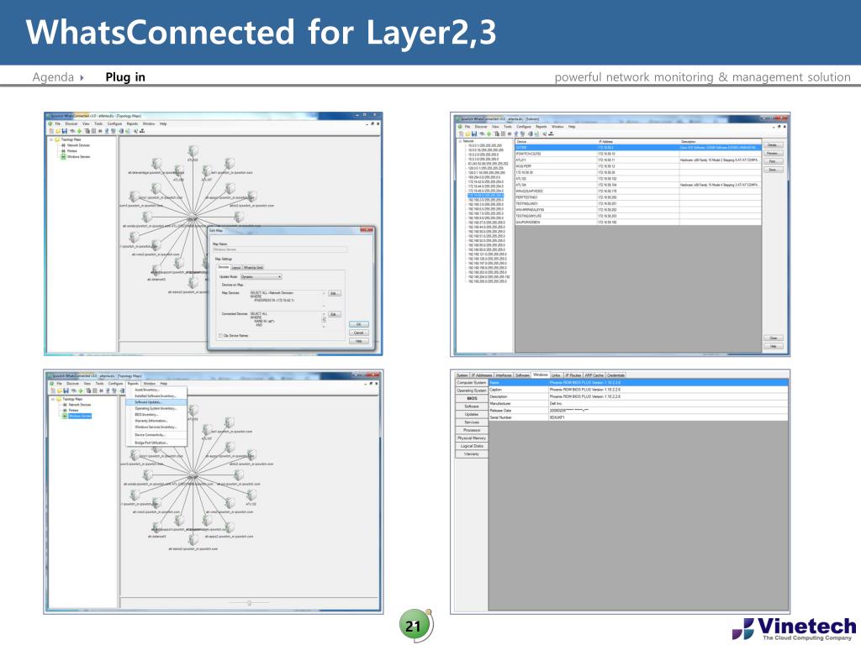Select the Operating System side tab
The height and width of the screenshot is (645, 861).
[x=472, y=391]
